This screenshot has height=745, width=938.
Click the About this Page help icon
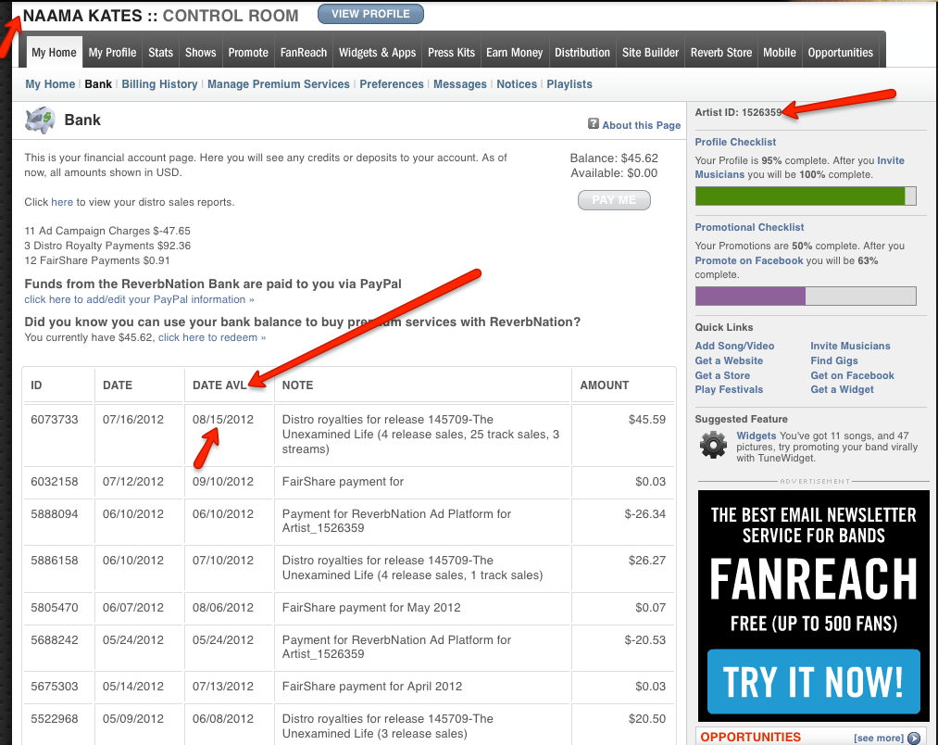coord(594,124)
